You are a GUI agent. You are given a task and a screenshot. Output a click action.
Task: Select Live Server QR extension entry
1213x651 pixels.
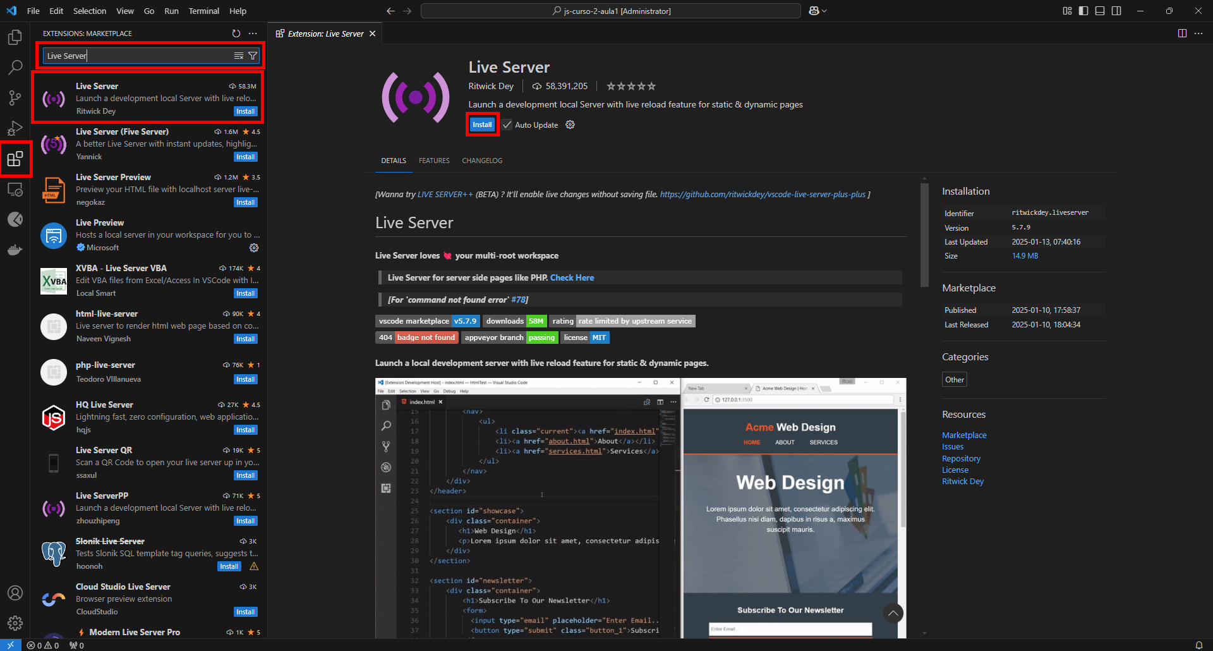[x=150, y=463]
